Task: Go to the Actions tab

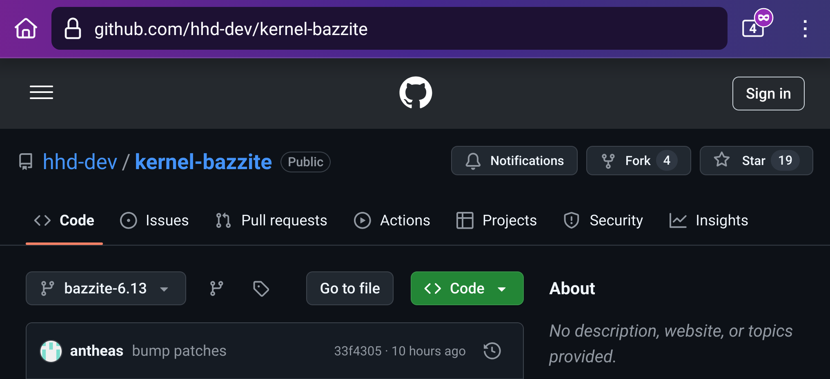Action: (x=392, y=220)
